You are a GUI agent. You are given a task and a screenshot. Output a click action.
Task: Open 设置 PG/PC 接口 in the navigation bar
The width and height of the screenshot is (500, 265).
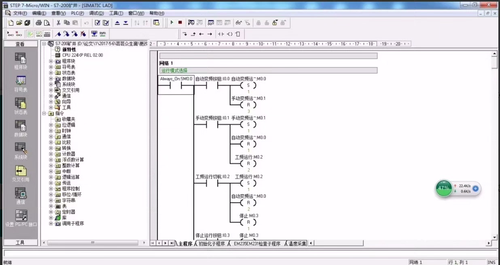(x=20, y=219)
